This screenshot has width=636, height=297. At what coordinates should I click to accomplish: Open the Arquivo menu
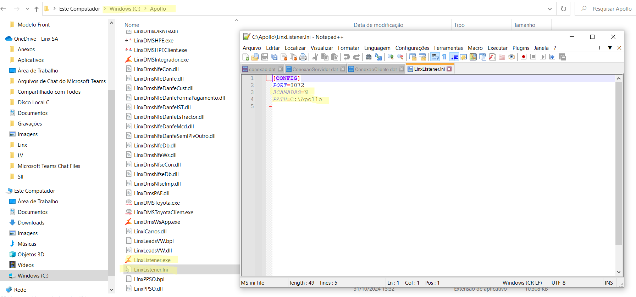click(x=251, y=48)
